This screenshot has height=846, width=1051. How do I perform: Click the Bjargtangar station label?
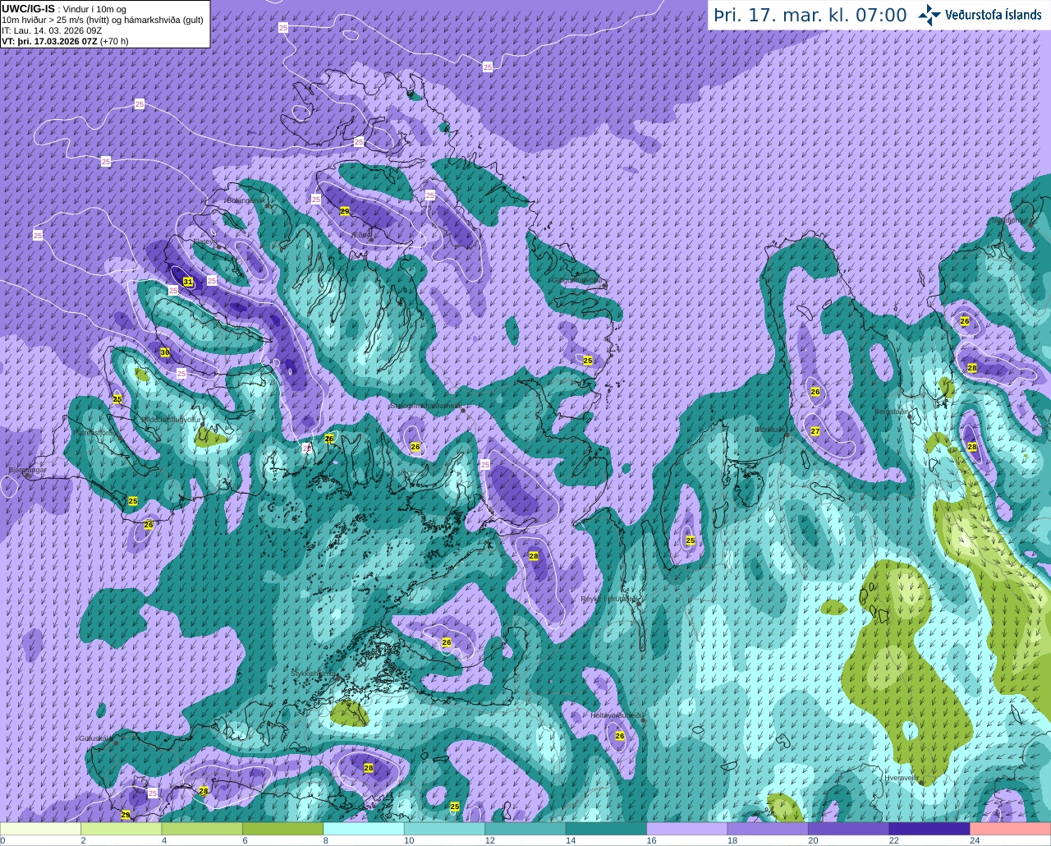tap(26, 470)
